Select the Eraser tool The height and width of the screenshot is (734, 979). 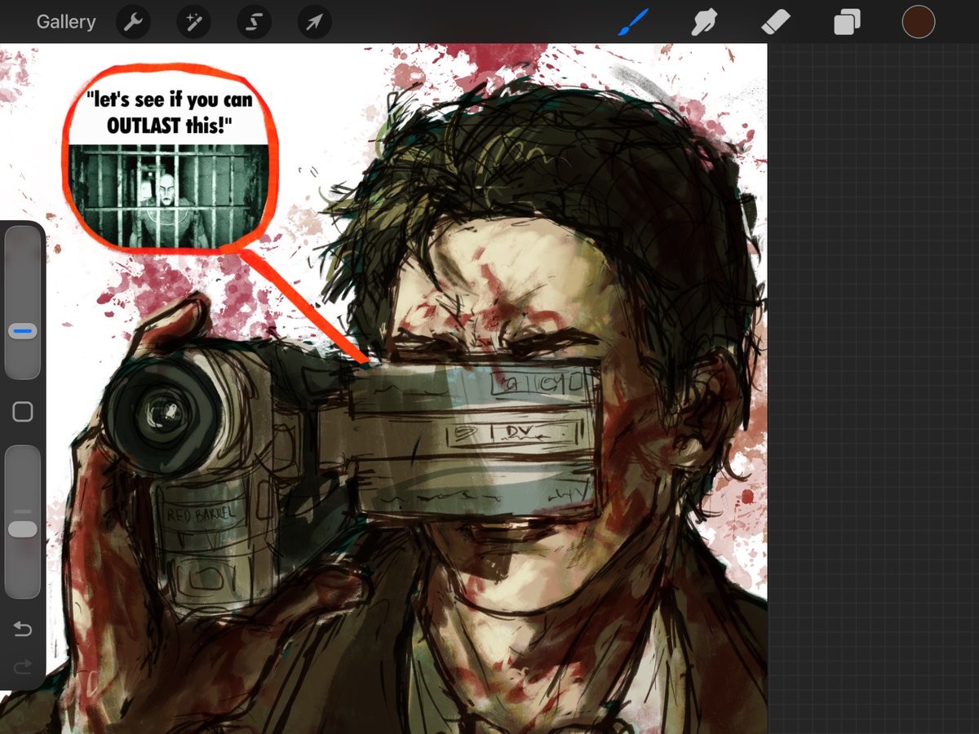point(775,22)
